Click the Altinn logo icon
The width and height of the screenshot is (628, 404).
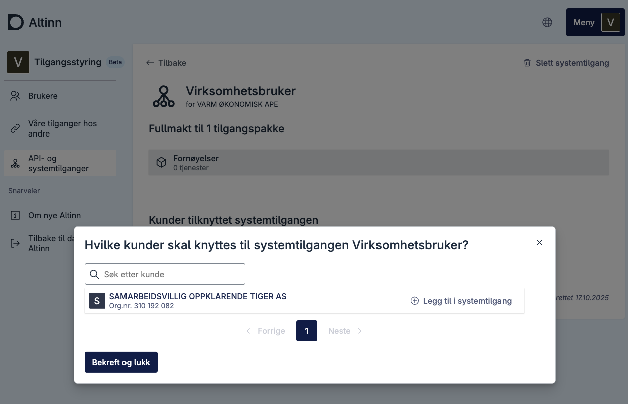tap(16, 22)
